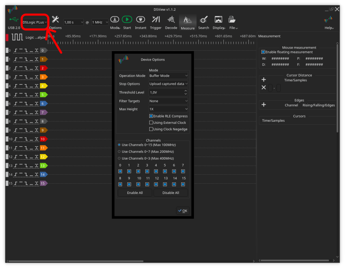Open the Options wrench icon
Image resolution: width=345 pixels, height=268 pixels.
(55, 19)
